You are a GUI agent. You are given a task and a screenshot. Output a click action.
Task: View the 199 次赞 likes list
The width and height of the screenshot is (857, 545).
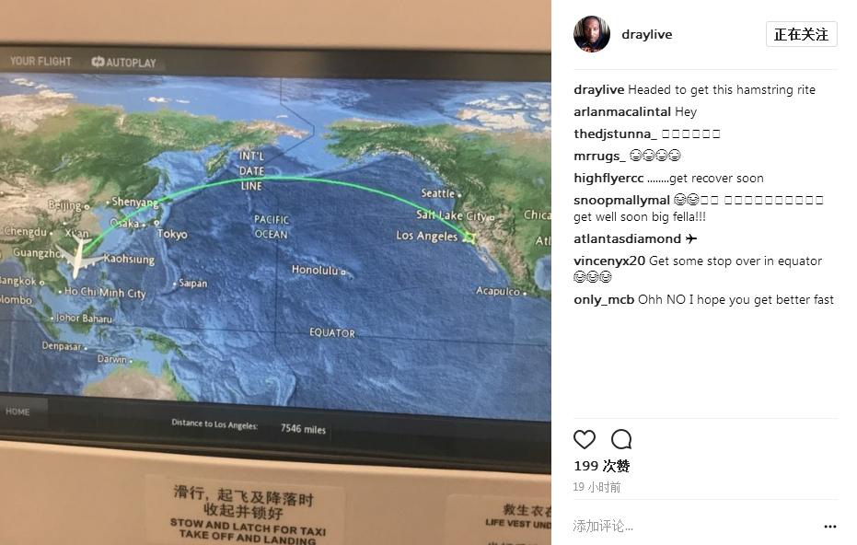[602, 466]
